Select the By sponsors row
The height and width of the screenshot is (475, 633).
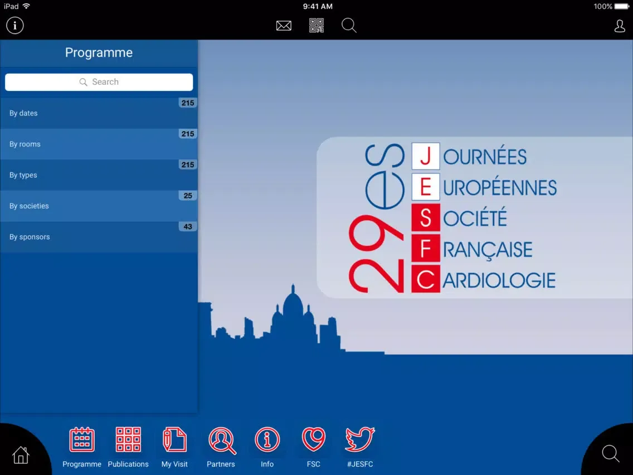click(99, 237)
